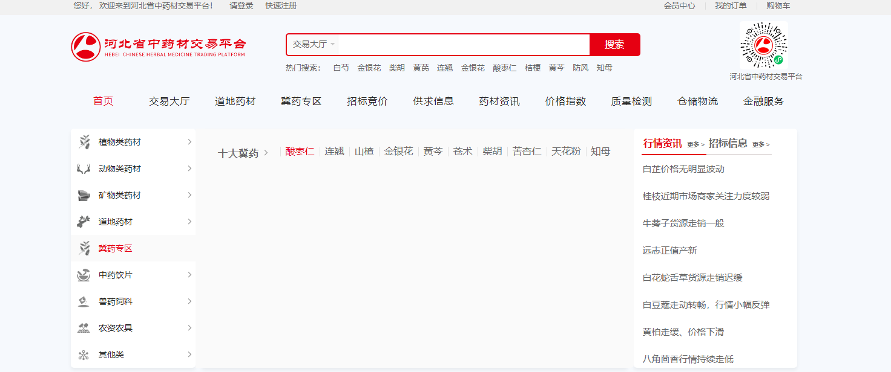Click the antler icon for animal herbs
Image resolution: width=891 pixels, height=372 pixels.
(84, 169)
